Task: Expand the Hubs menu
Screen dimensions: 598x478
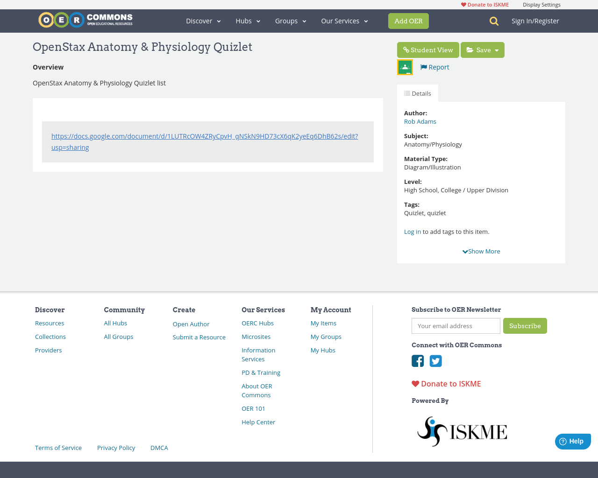Action: pos(248,21)
